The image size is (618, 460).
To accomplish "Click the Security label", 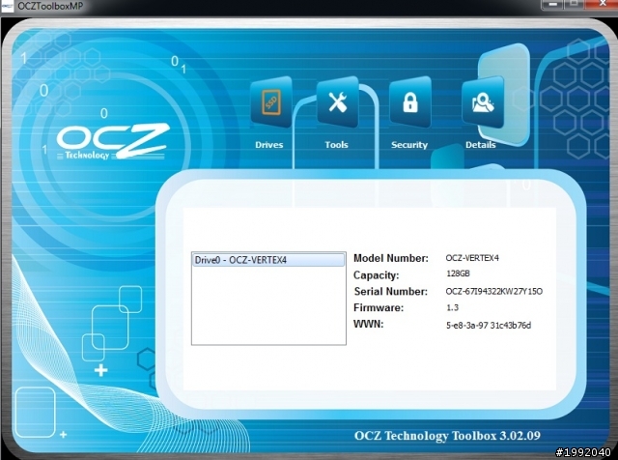I will pos(409,145).
